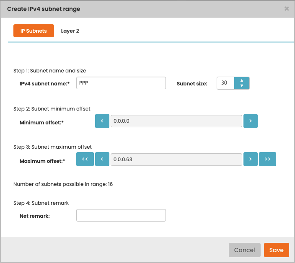
Task: Click the number of subnets possible text
Action: coord(63,184)
